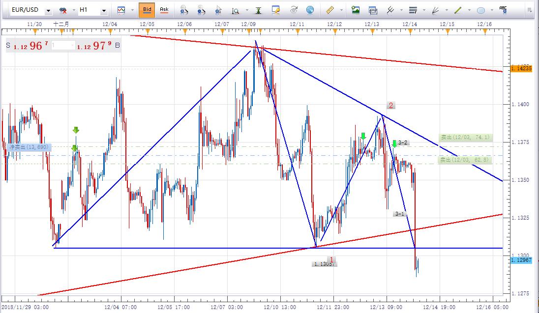539x313 pixels.
Task: Select the Fibonacci retracement lines tool
Action: 413,10
